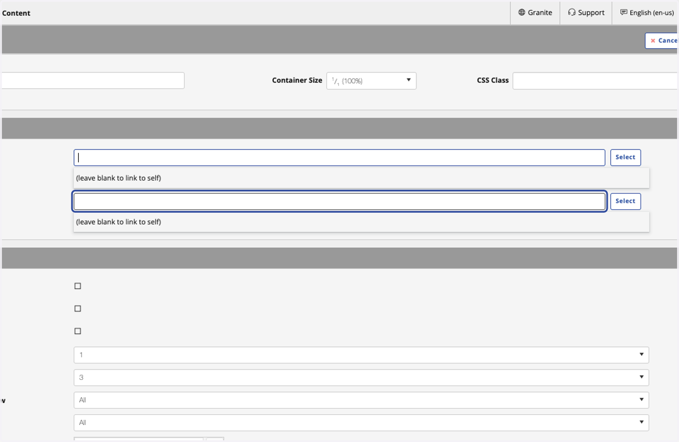Image resolution: width=679 pixels, height=442 pixels.
Task: Click the lower "(leave blank to link to self)" hint
Action: pos(119,222)
